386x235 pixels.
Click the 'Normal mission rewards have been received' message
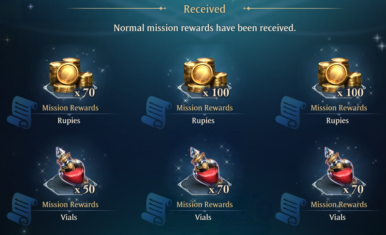[205, 28]
